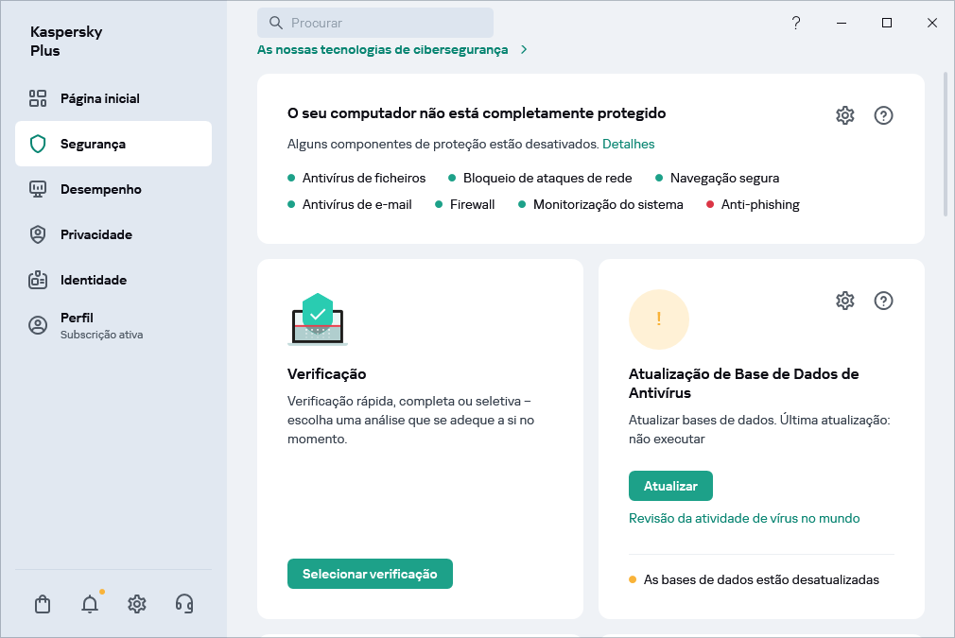This screenshot has height=638, width=955.
Task: Click the Navegação segura status indicator
Action: point(725,178)
